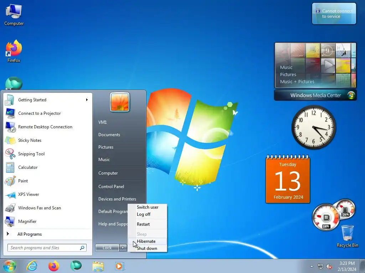The image size is (365, 273).
Task: Open Getting Started from Start menu
Action: (x=48, y=100)
